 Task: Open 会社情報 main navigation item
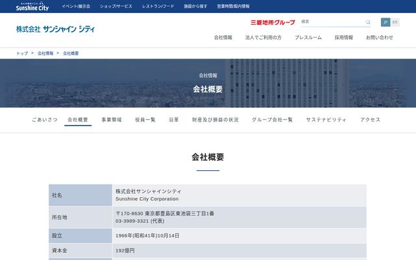[x=223, y=38]
